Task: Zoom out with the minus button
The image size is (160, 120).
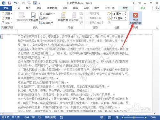Action: [x=123, y=117]
